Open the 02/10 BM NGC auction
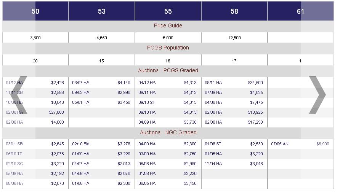 tap(81, 144)
